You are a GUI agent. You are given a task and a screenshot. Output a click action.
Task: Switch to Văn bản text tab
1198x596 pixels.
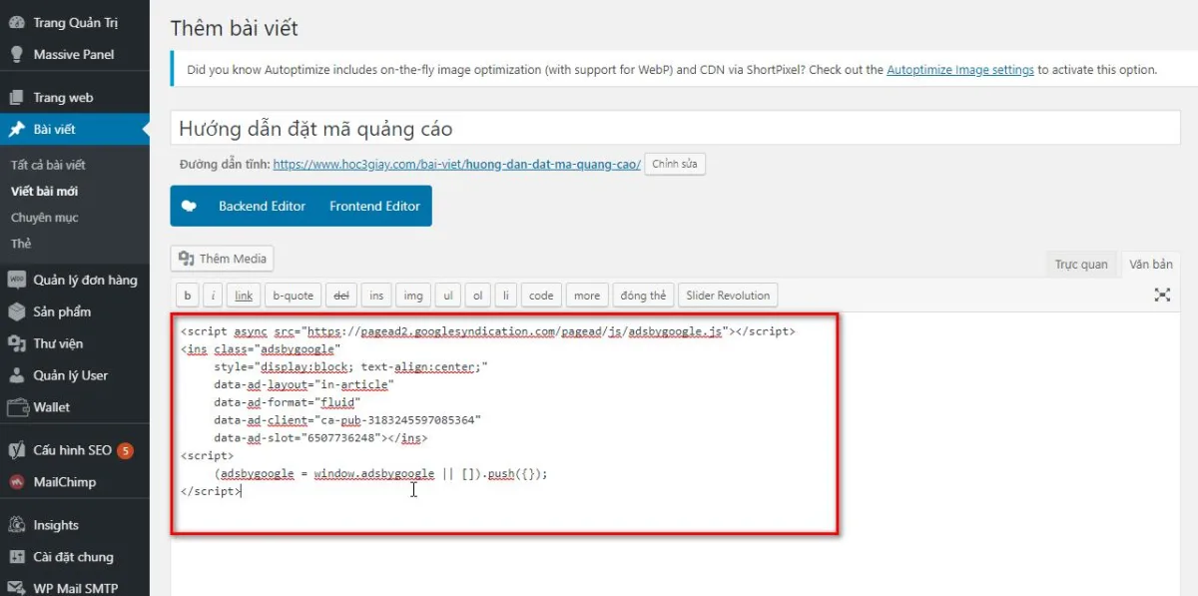click(x=1150, y=265)
